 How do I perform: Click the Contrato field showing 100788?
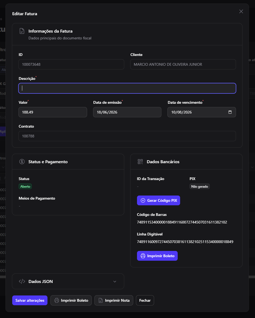127,136
